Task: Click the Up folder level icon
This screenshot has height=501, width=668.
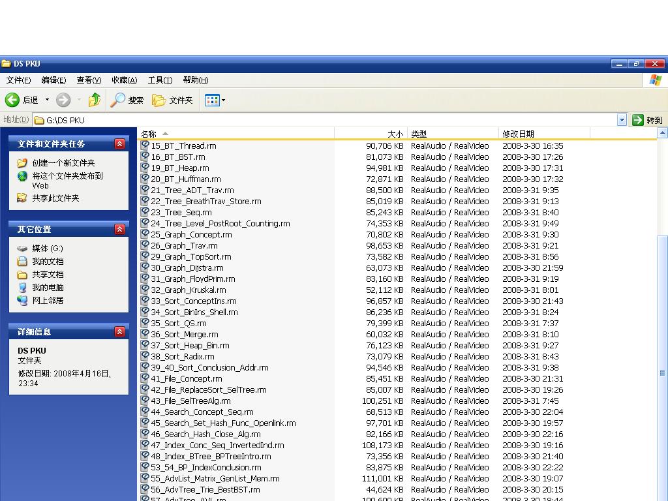Action: coord(95,100)
